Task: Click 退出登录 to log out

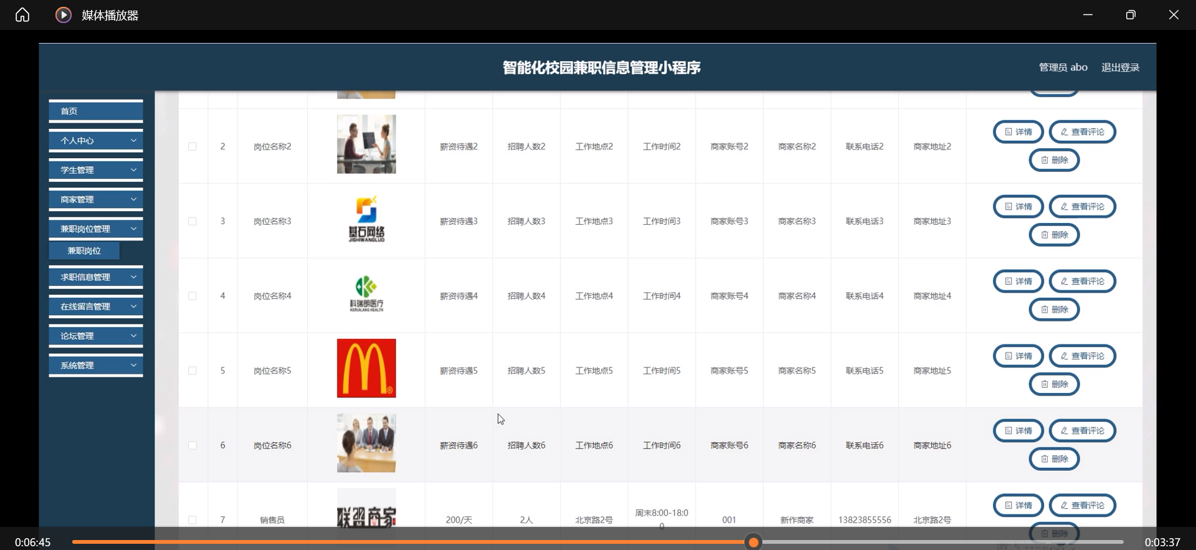Action: [x=1120, y=67]
